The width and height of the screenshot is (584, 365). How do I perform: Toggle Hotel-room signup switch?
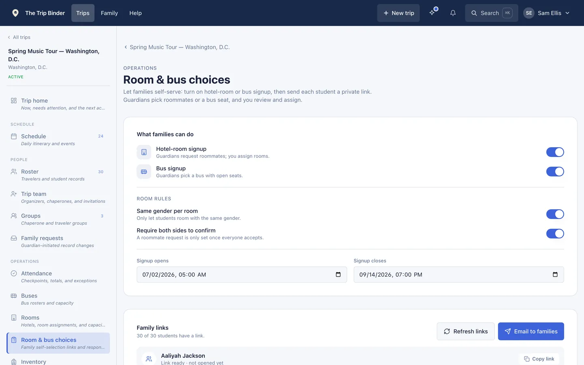pyautogui.click(x=555, y=152)
